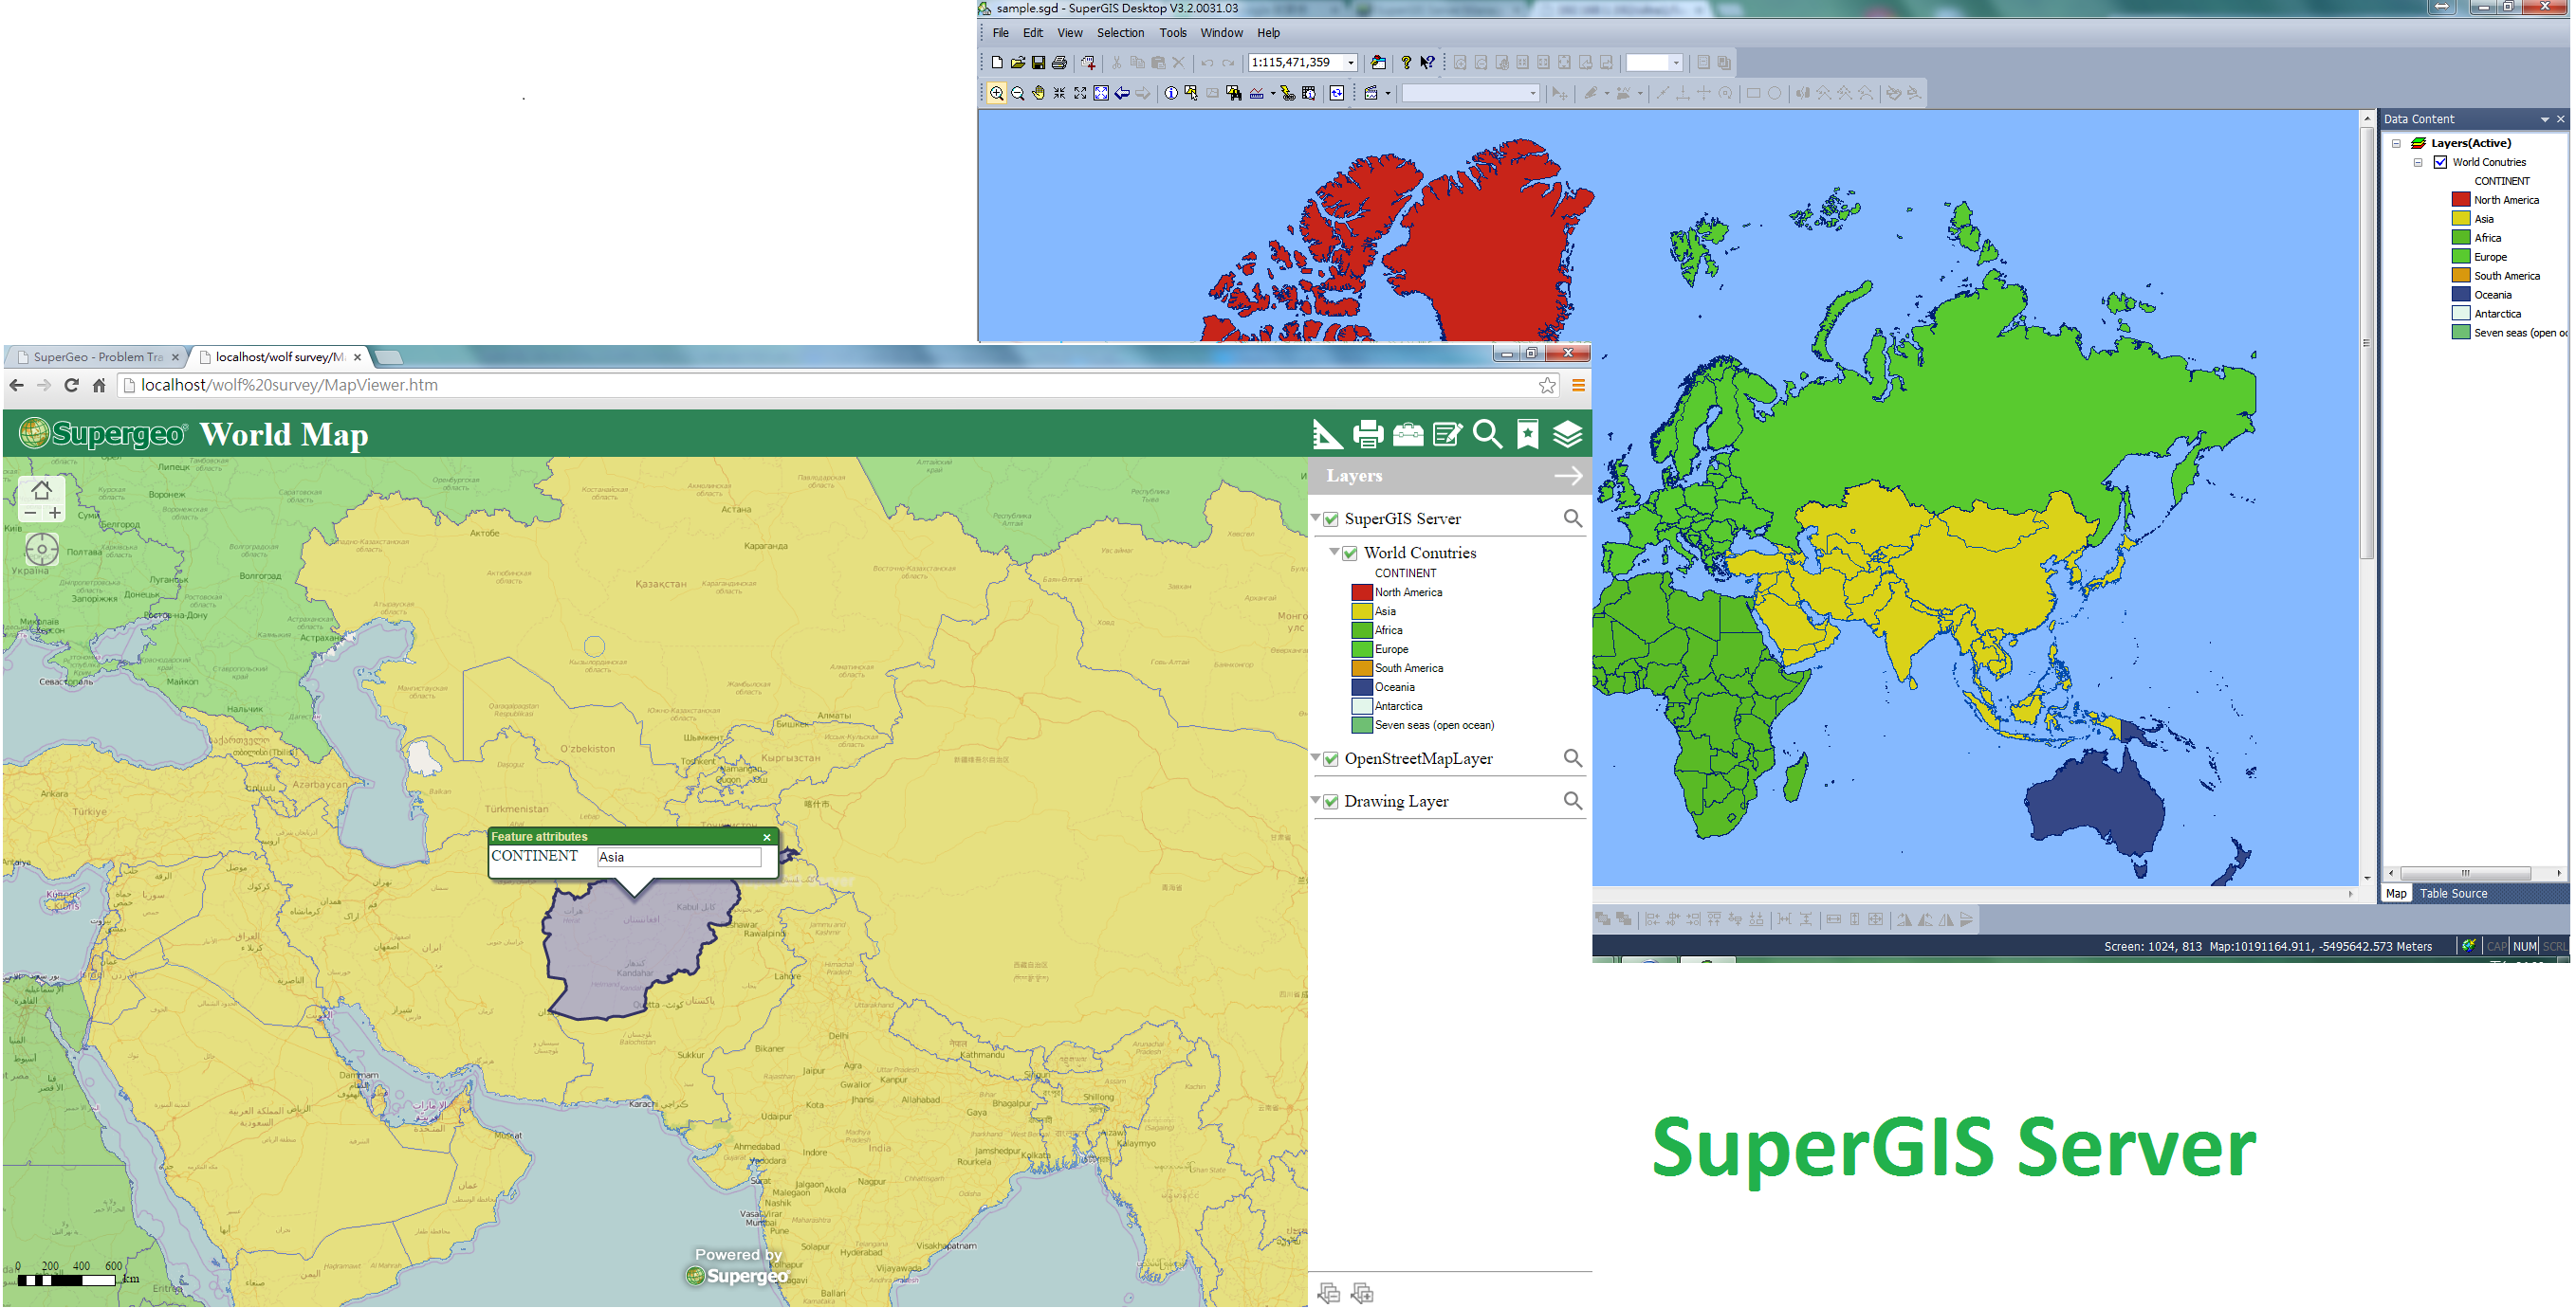Open the map scale 1:115,471,359 dropdown

[x=1351, y=62]
